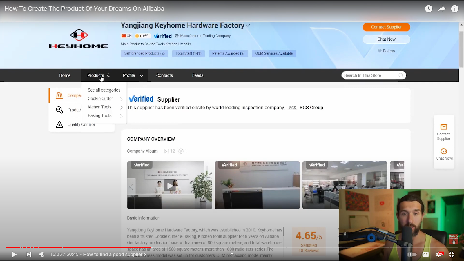464x261 pixels.
Task: Open the video info icon
Action: point(455,9)
